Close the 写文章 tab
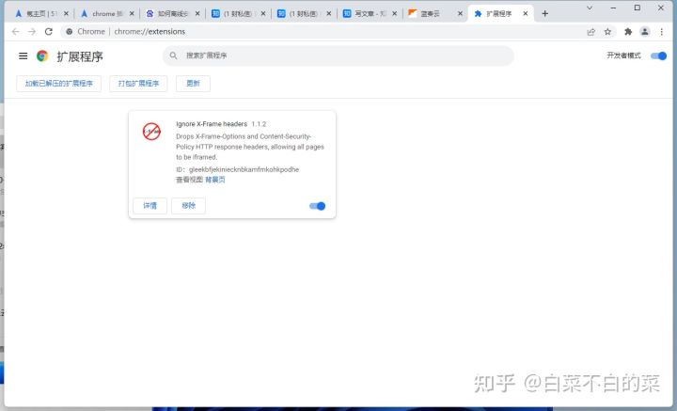The height and width of the screenshot is (411, 677). click(x=394, y=14)
